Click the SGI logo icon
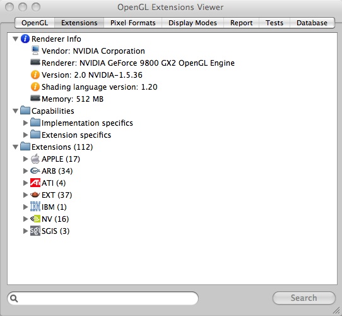The image size is (342, 316). click(x=35, y=231)
